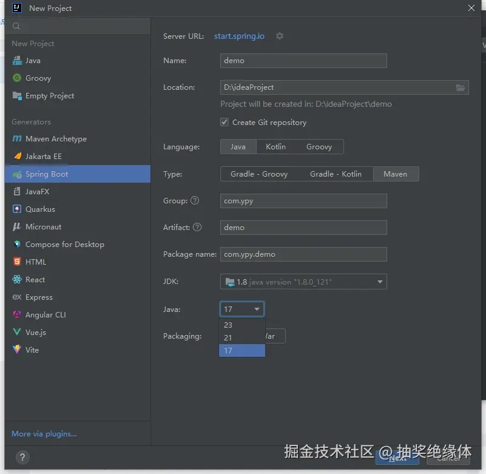Open the Server URL settings gear
Viewport: 486px width, 474px height.
pos(279,36)
